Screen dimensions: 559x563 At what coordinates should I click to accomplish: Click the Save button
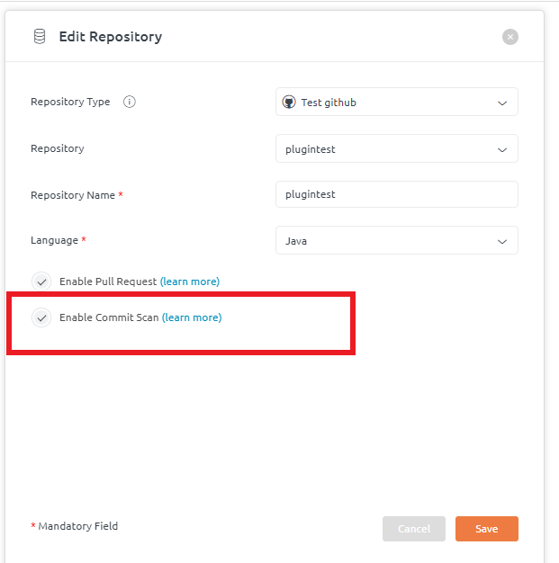pos(487,529)
